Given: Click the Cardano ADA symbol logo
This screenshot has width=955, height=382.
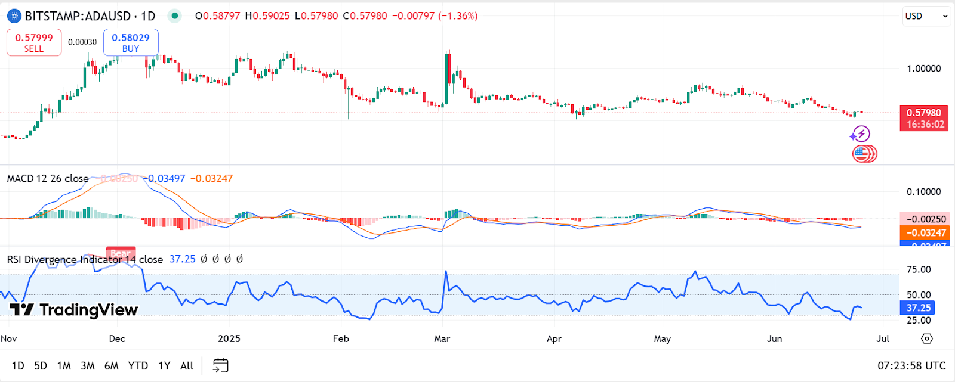Looking at the screenshot, I should coord(14,16).
